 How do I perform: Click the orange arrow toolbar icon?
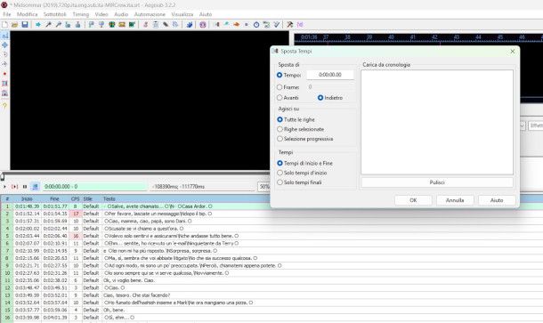pyautogui.click(x=237, y=25)
